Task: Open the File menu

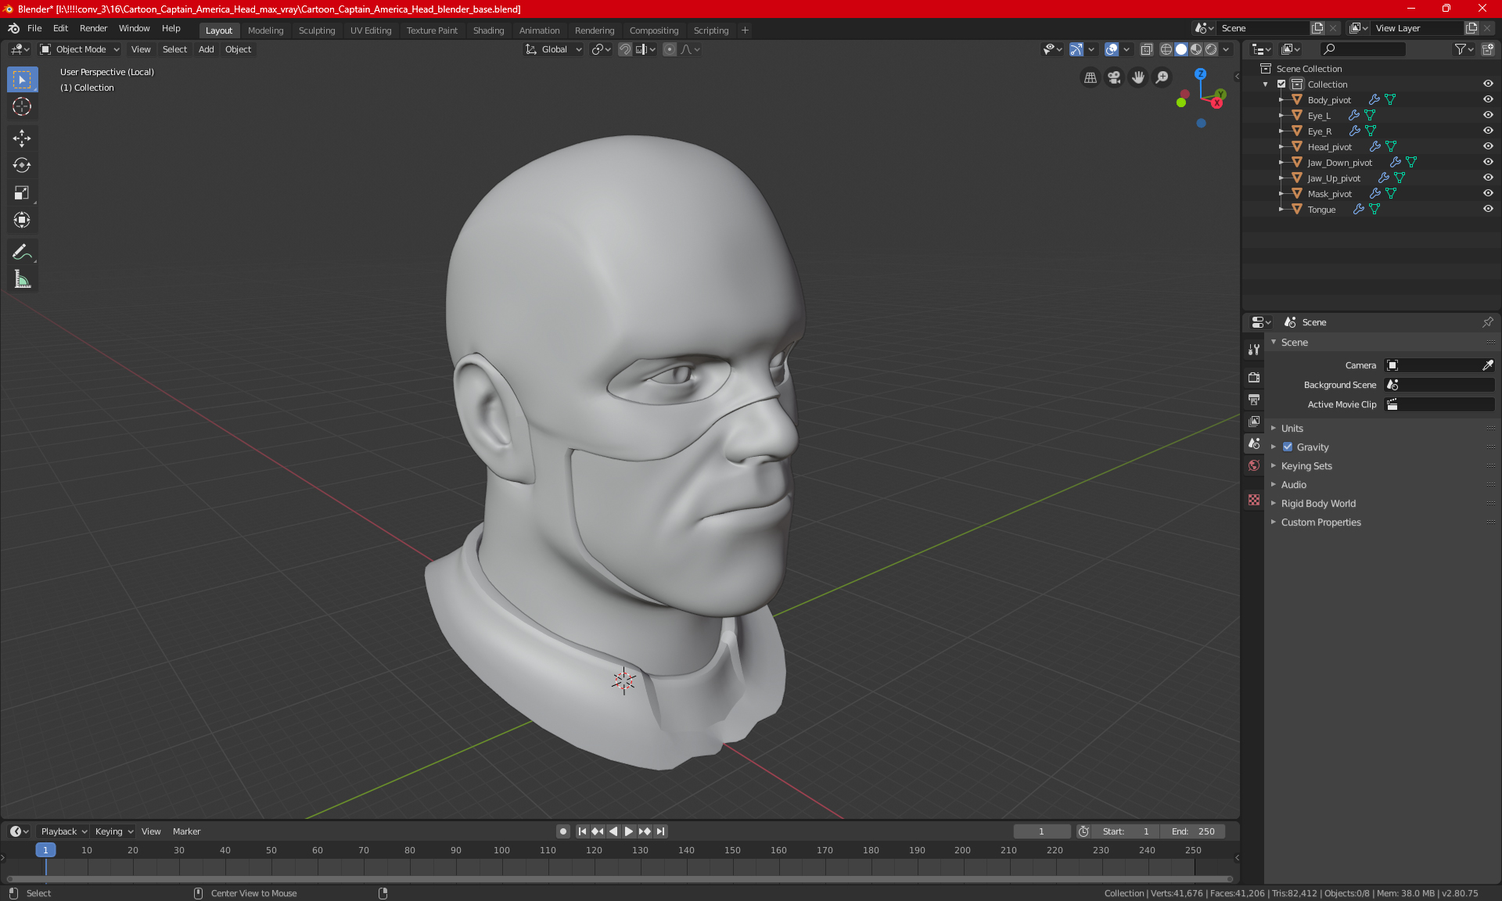Action: [x=34, y=28]
